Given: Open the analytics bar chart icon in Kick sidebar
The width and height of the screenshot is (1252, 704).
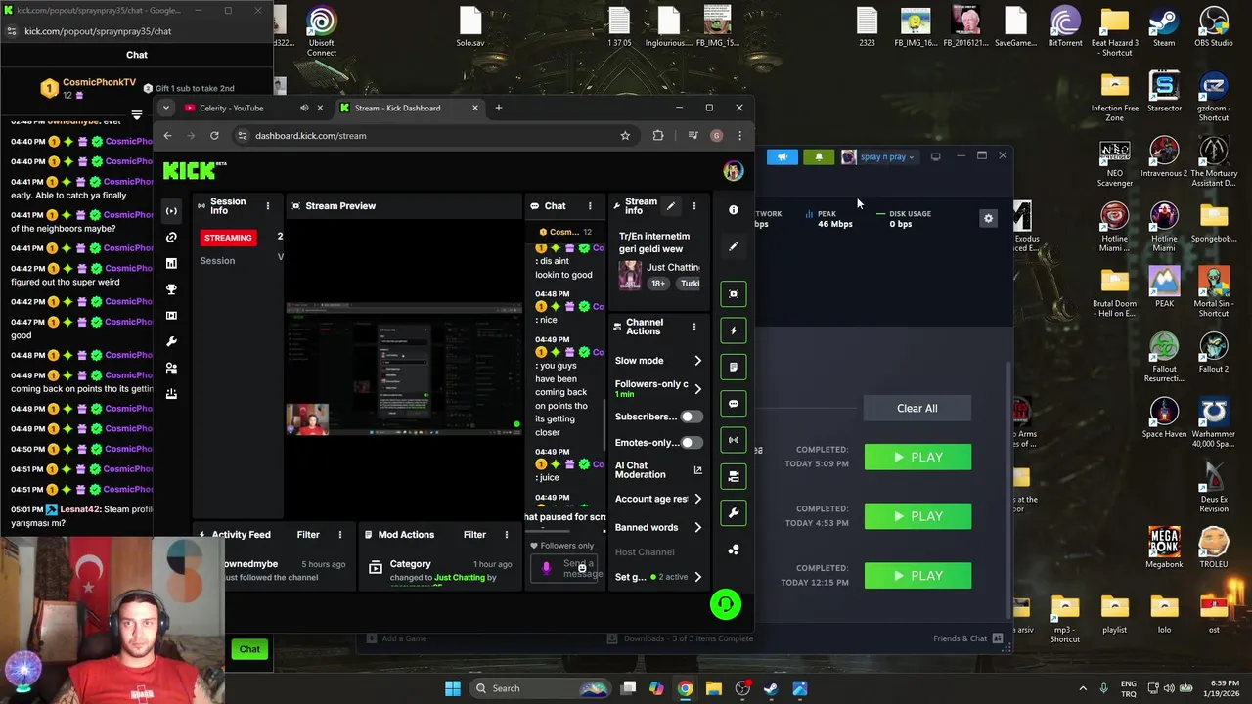Looking at the screenshot, I should [171, 264].
